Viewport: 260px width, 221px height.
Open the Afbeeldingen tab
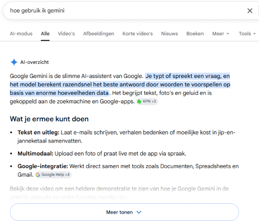click(x=98, y=34)
